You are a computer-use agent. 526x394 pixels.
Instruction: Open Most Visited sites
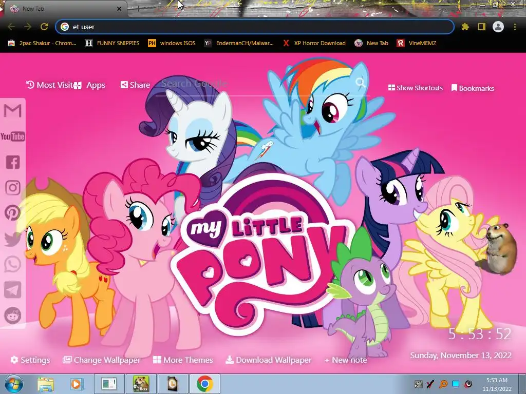[50, 85]
